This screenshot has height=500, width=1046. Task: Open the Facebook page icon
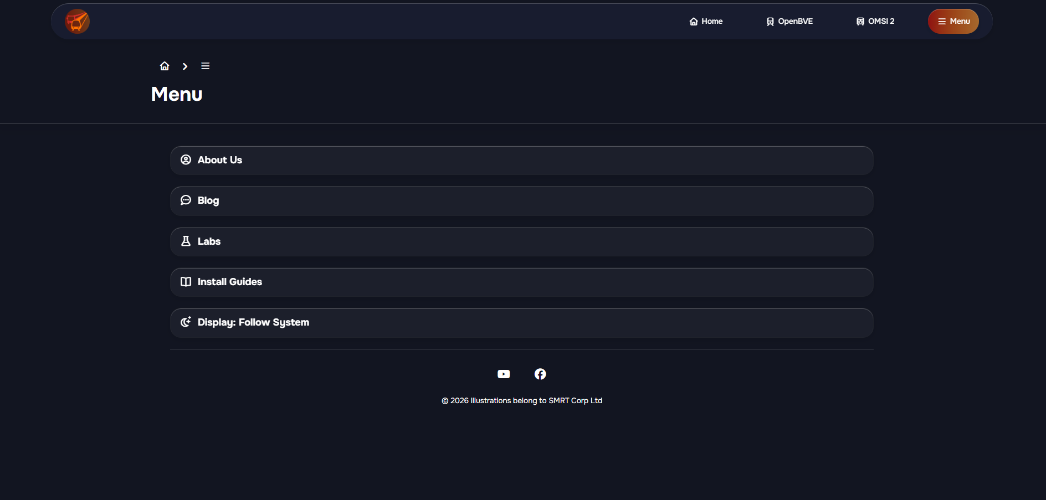click(x=540, y=374)
